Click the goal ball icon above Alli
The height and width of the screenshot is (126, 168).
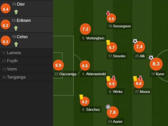tap(135, 41)
